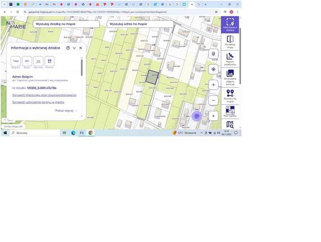Click the right sidebar vertical scrollbar

click(x=240, y=55)
